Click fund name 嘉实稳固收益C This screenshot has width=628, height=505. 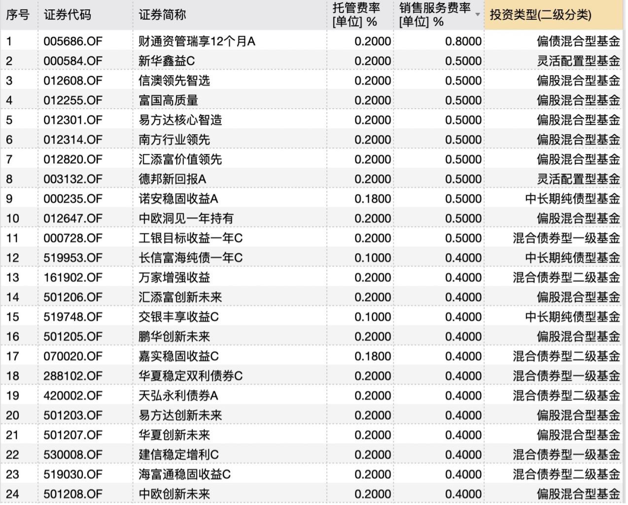point(178,356)
